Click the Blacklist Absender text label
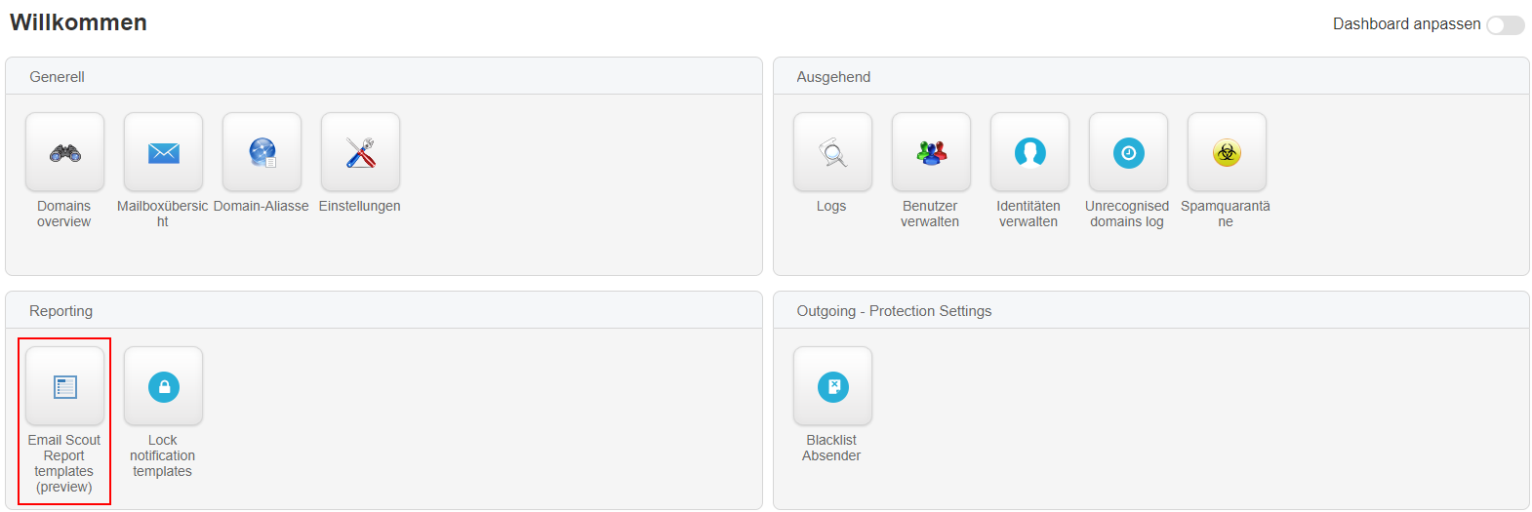 pyautogui.click(x=831, y=448)
